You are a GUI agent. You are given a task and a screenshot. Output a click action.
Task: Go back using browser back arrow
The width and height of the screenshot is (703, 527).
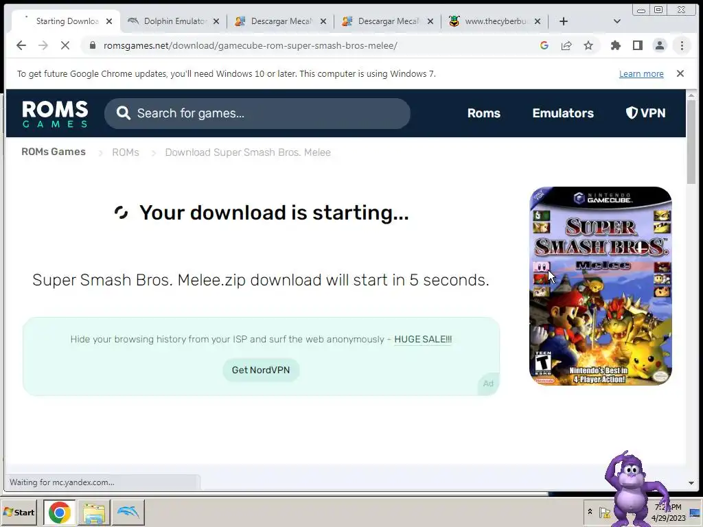[21, 45]
